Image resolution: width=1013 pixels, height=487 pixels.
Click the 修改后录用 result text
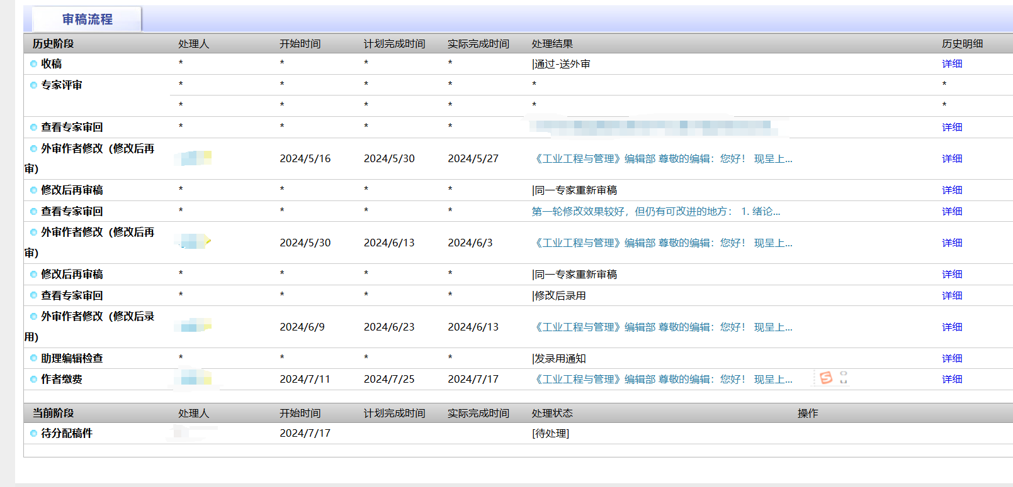click(x=560, y=296)
